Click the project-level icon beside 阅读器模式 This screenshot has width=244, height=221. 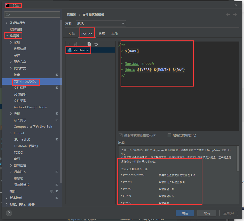tap(57, 185)
